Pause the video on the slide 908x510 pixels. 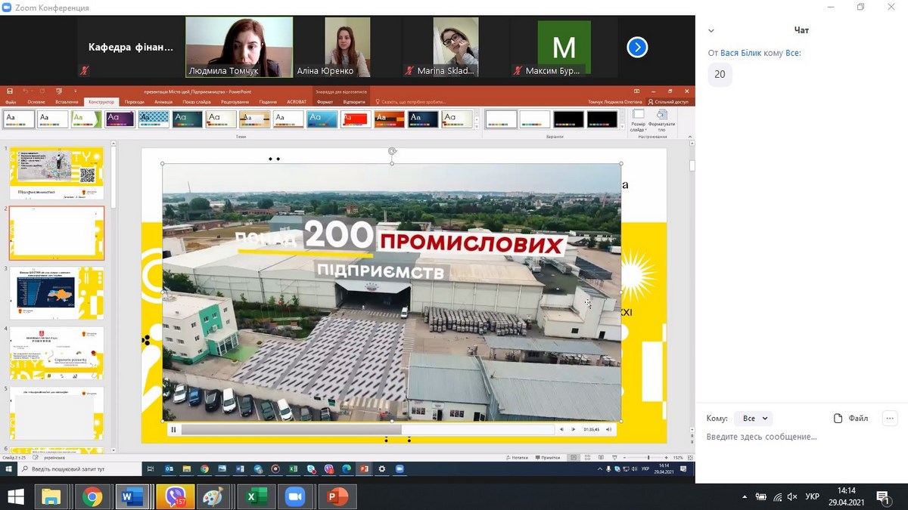(x=173, y=430)
